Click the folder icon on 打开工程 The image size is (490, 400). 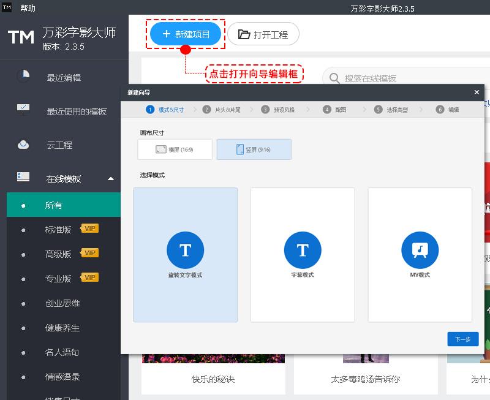click(x=242, y=34)
